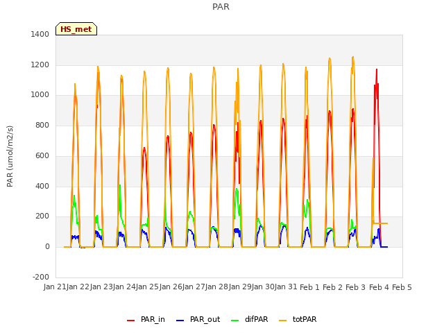This screenshot has width=444, height=333.
Task: Click the Feb 4 x-axis label
Action: coord(379,287)
